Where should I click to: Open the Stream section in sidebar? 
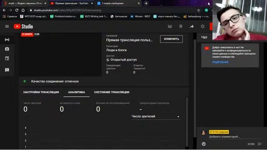pos(7,40)
